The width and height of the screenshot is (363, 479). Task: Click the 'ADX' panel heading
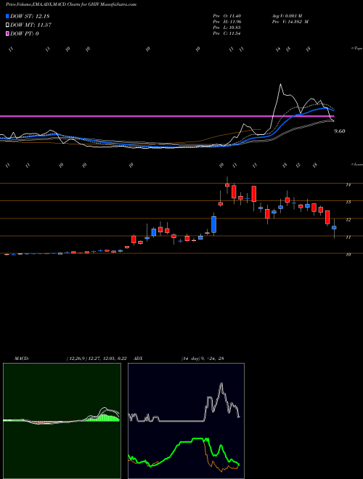(138, 359)
